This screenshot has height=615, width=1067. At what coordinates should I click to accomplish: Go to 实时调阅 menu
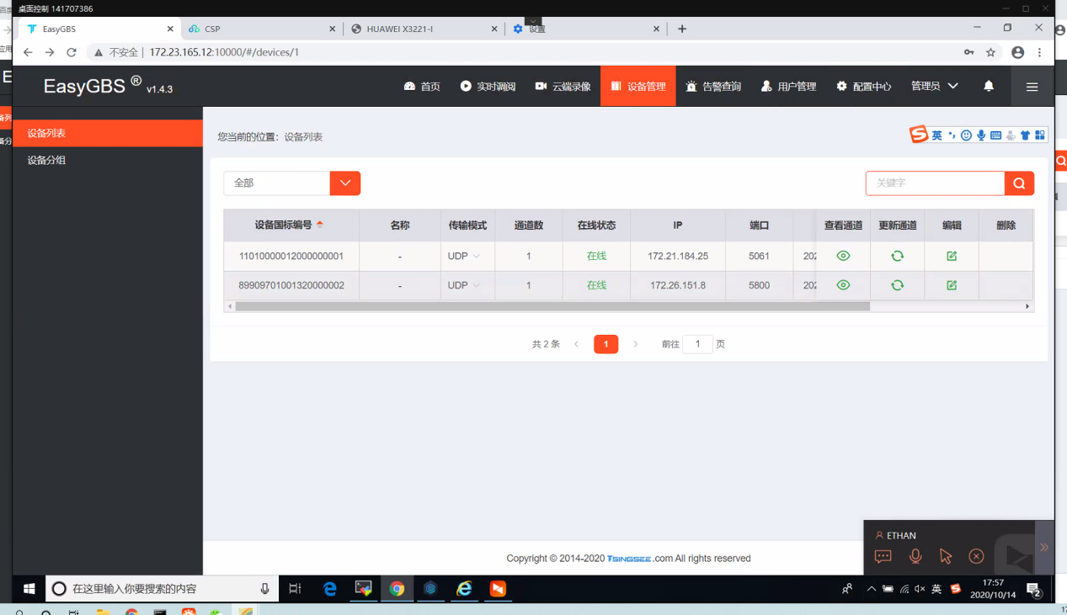pyautogui.click(x=488, y=86)
